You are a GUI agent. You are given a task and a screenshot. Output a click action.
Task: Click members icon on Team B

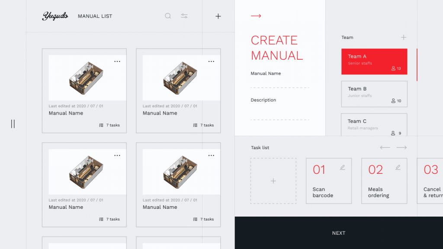pos(393,101)
